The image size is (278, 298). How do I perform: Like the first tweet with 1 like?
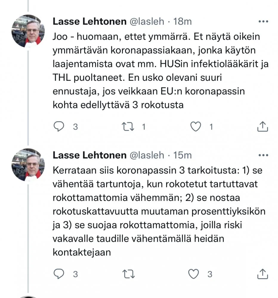[196, 127]
